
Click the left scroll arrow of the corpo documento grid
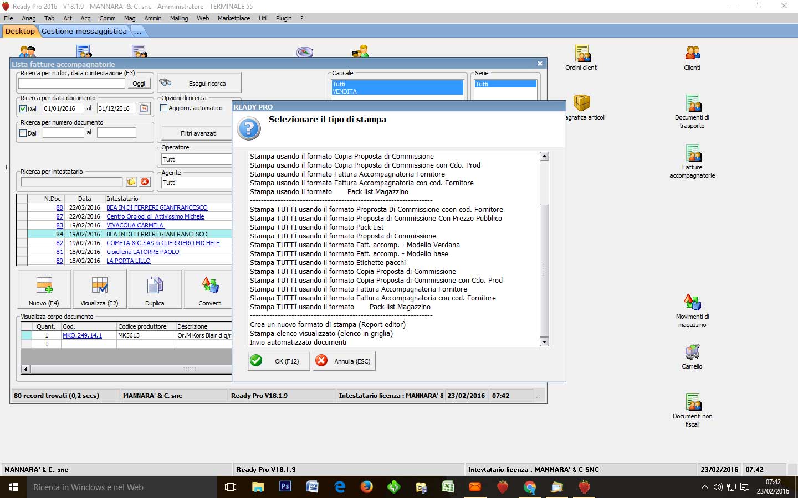(x=25, y=369)
